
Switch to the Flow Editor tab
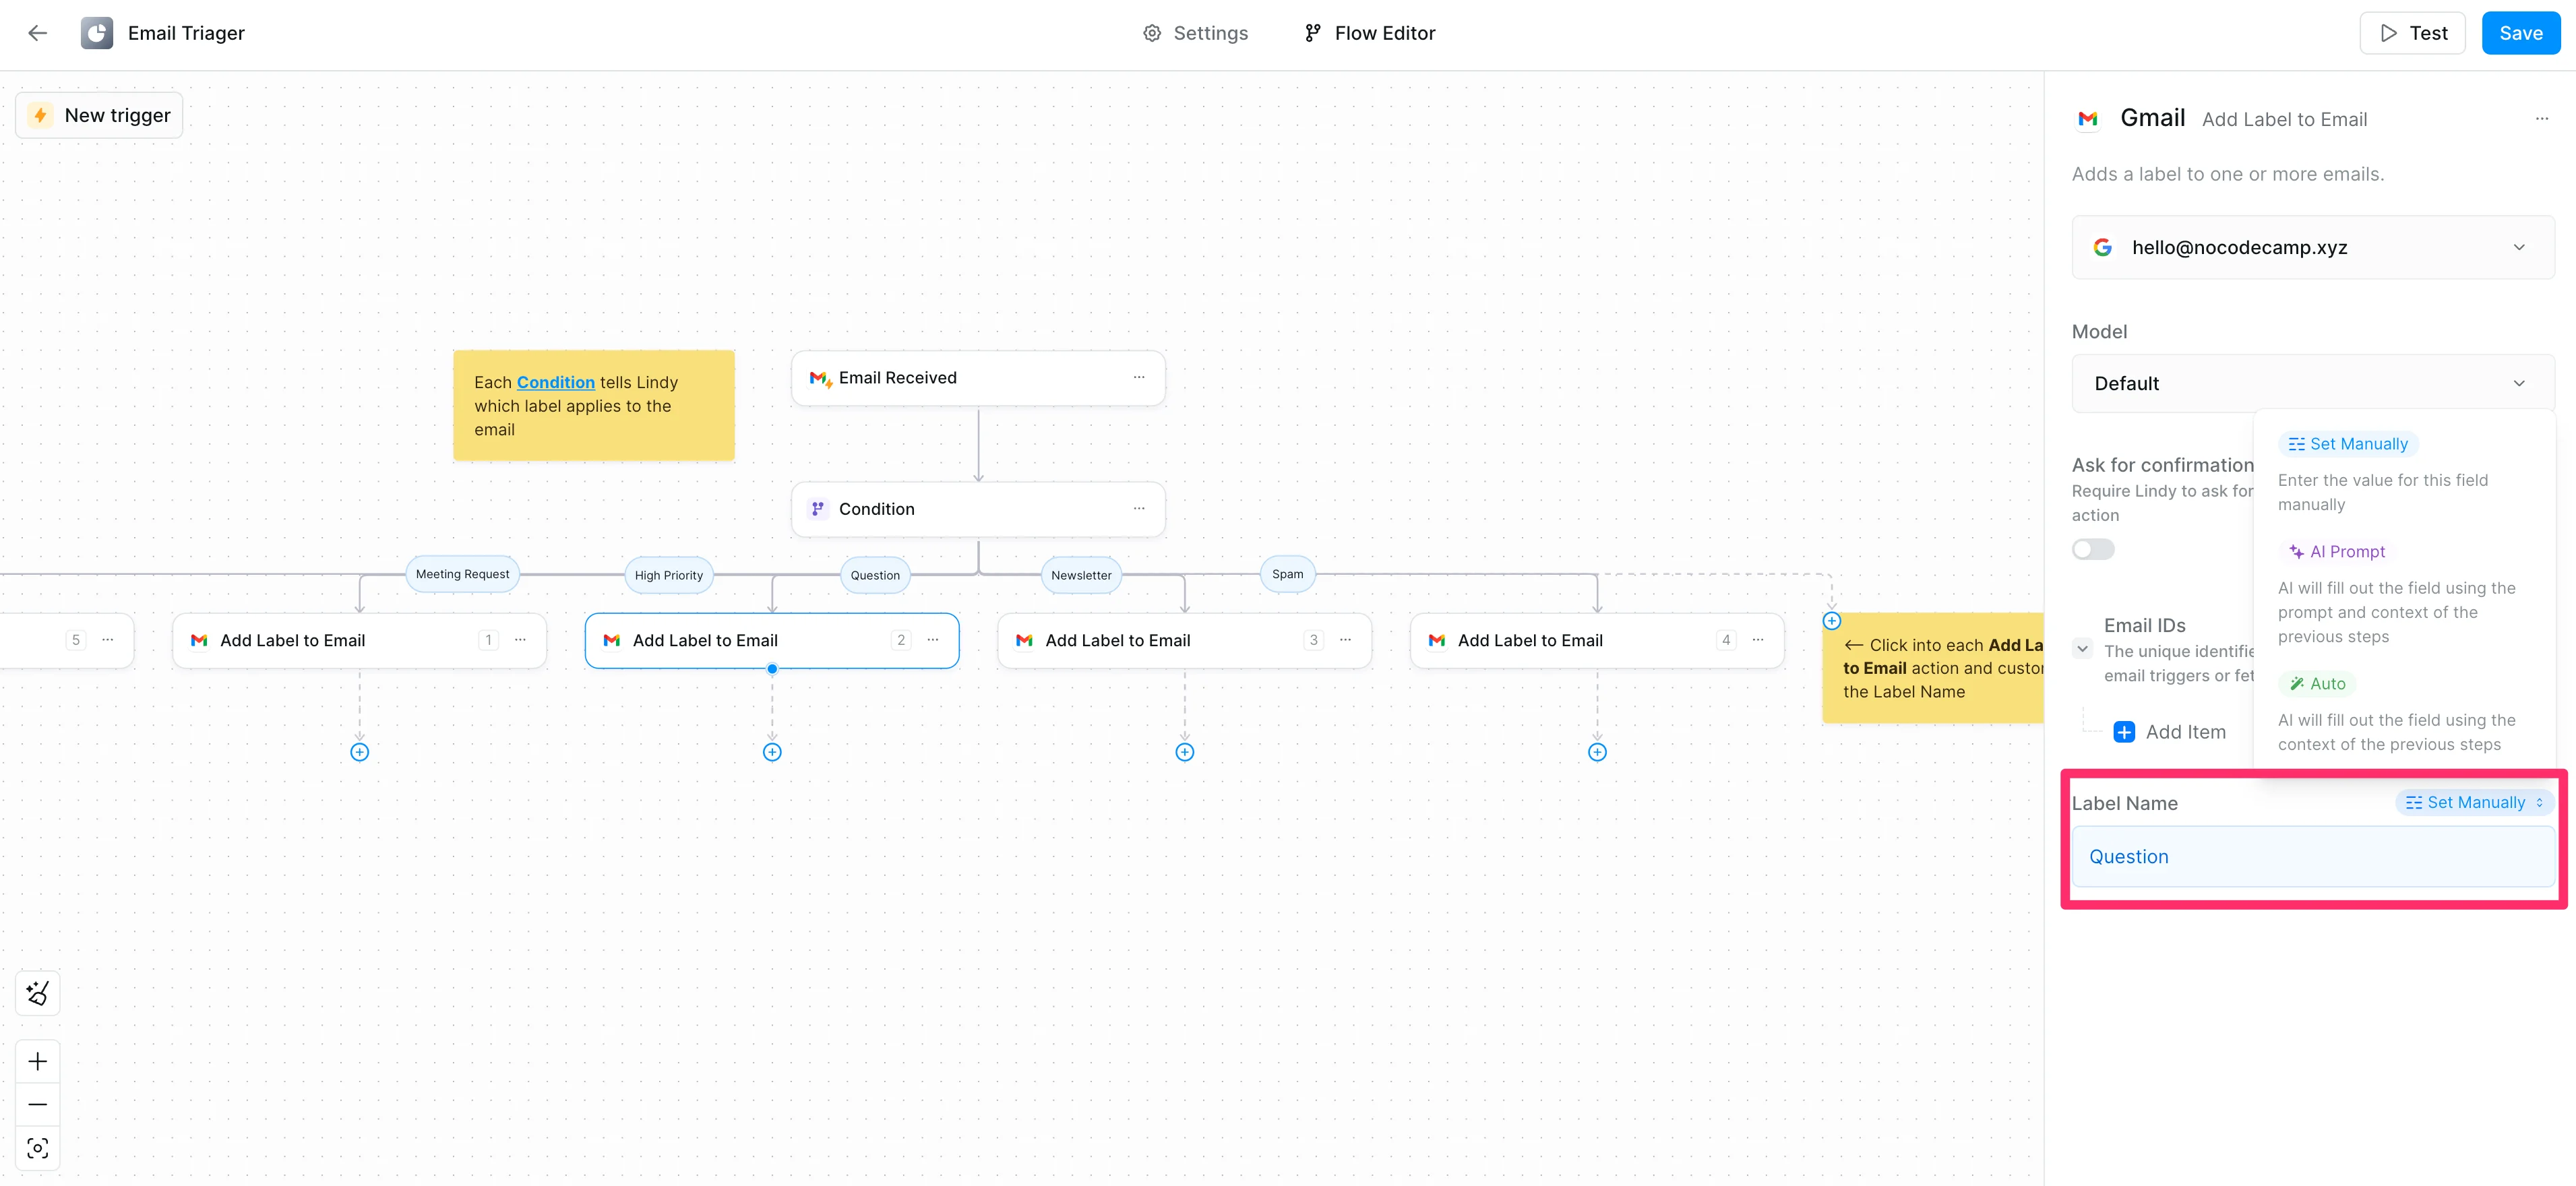click(1369, 33)
